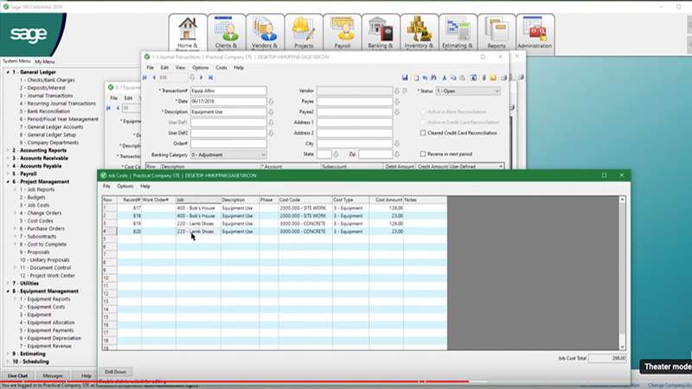Expand the 4 - Accounts Payable tree node
The image size is (692, 389).
click(x=8, y=166)
